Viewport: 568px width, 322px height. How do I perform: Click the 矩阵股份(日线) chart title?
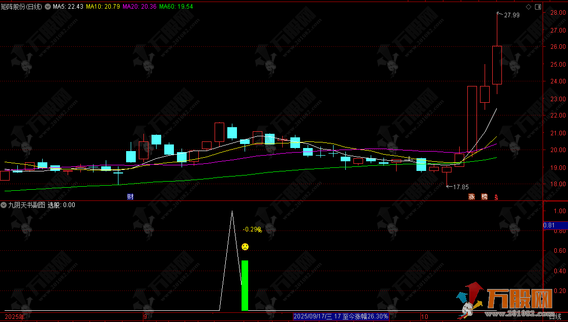coord(21,7)
